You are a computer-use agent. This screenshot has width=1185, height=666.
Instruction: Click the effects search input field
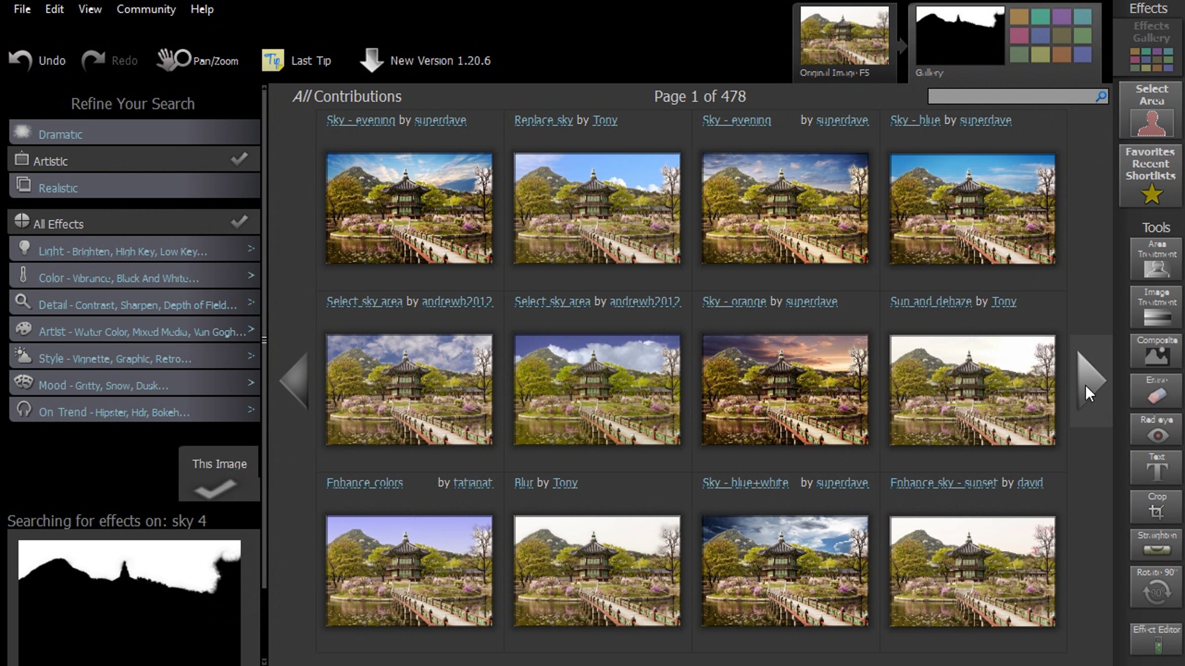click(x=1010, y=97)
